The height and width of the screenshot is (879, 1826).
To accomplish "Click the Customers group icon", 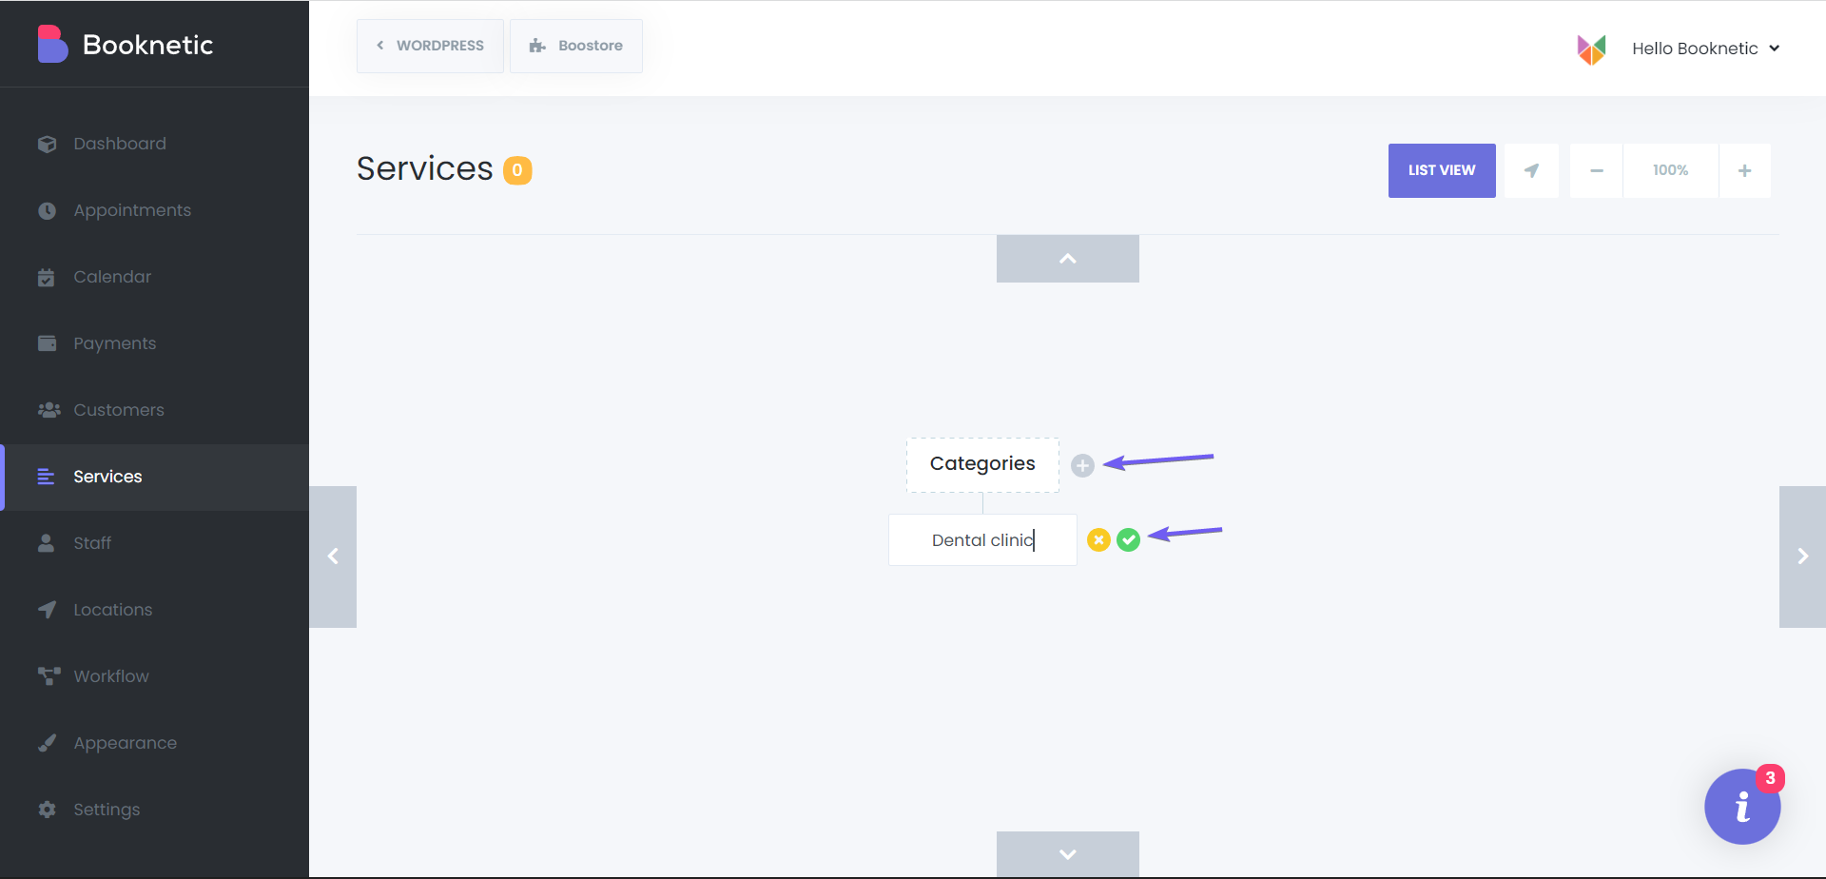I will (49, 410).
